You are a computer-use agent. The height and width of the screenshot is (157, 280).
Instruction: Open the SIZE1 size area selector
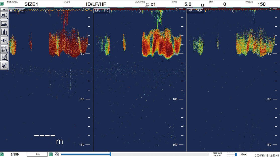coord(31,4)
